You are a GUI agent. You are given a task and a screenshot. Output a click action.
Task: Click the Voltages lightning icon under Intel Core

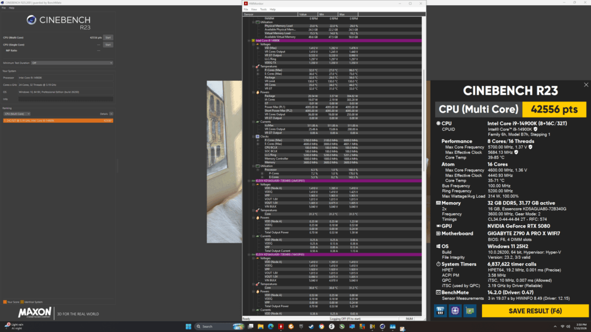(x=258, y=44)
